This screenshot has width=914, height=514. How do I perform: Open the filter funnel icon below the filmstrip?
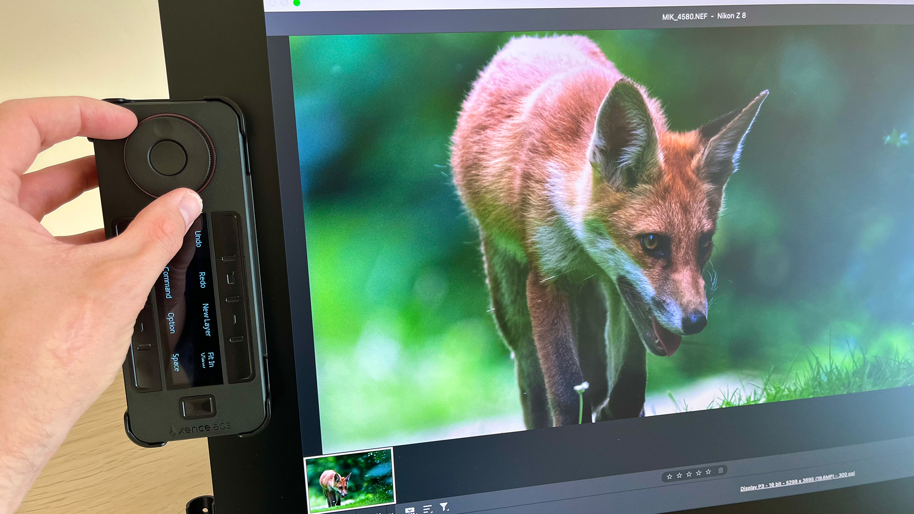[444, 507]
